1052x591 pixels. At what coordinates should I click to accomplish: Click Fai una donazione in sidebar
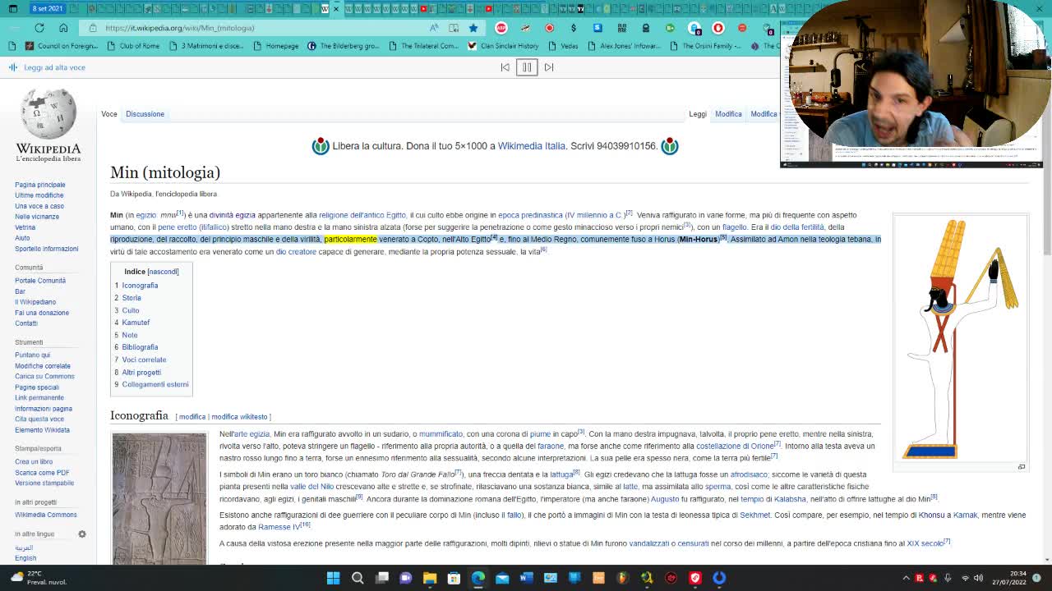42,313
